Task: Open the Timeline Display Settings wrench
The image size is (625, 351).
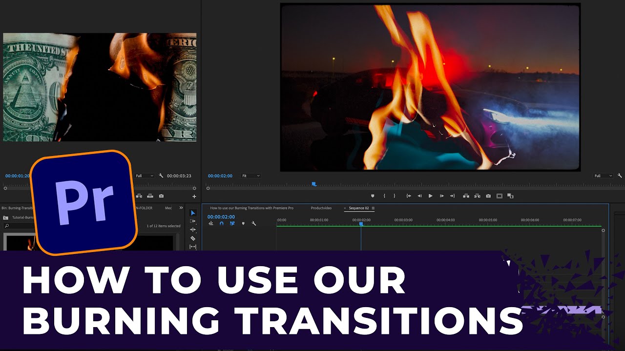Action: [x=253, y=223]
